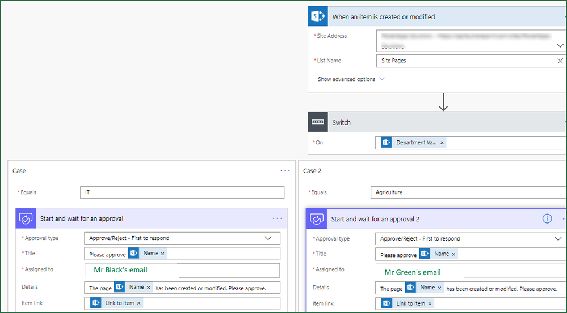
Task: Click the SharePoint trigger icon
Action: pos(318,16)
